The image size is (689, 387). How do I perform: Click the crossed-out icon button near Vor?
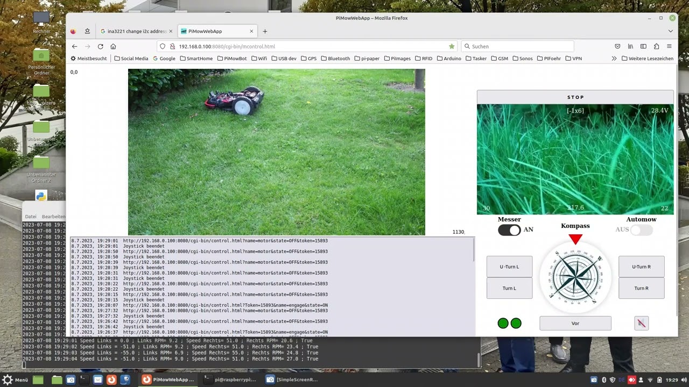coord(641,323)
